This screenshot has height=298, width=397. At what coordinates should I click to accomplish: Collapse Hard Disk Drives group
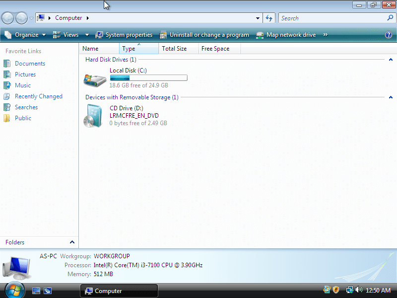pos(391,60)
